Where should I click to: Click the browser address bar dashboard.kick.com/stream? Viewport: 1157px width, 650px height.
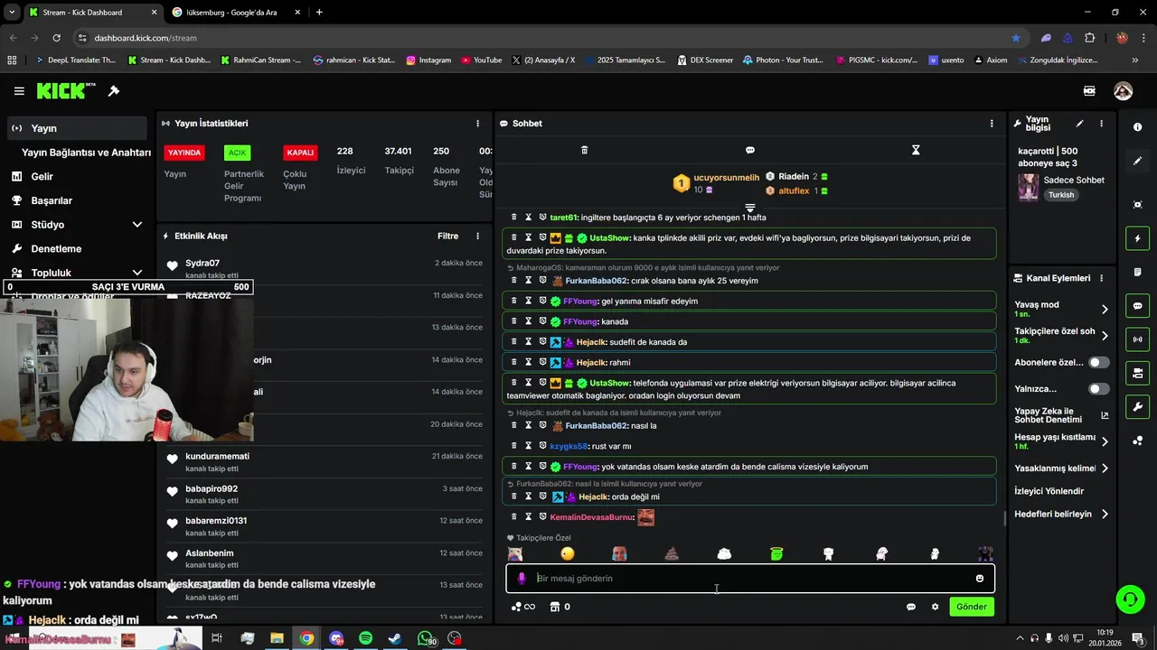pos(145,38)
